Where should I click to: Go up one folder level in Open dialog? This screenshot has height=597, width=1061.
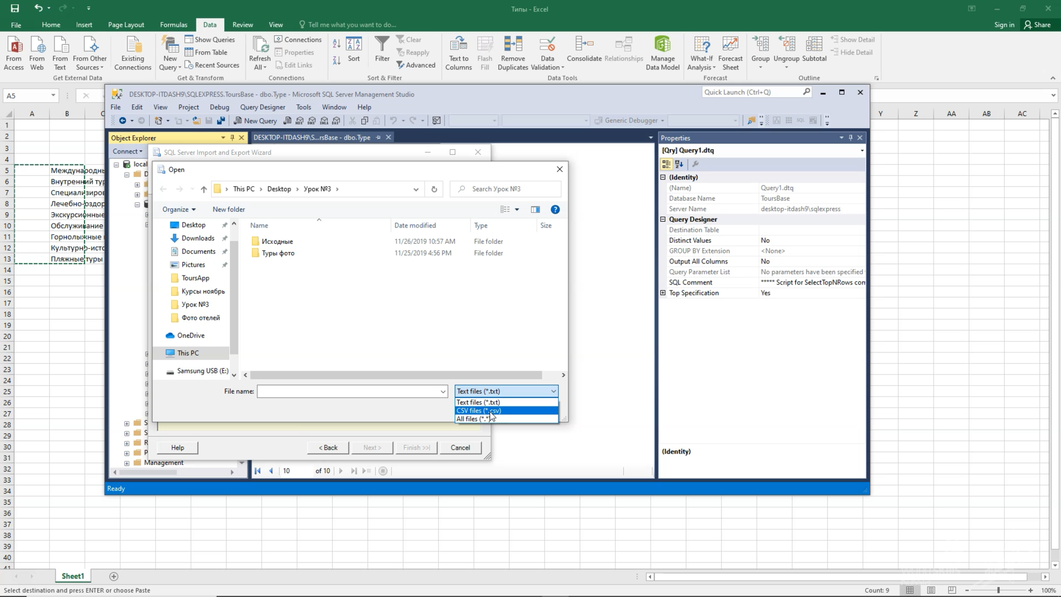coord(203,189)
